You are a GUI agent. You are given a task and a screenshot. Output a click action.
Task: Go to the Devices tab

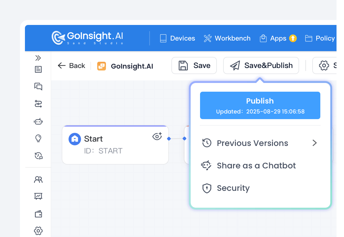177,38
